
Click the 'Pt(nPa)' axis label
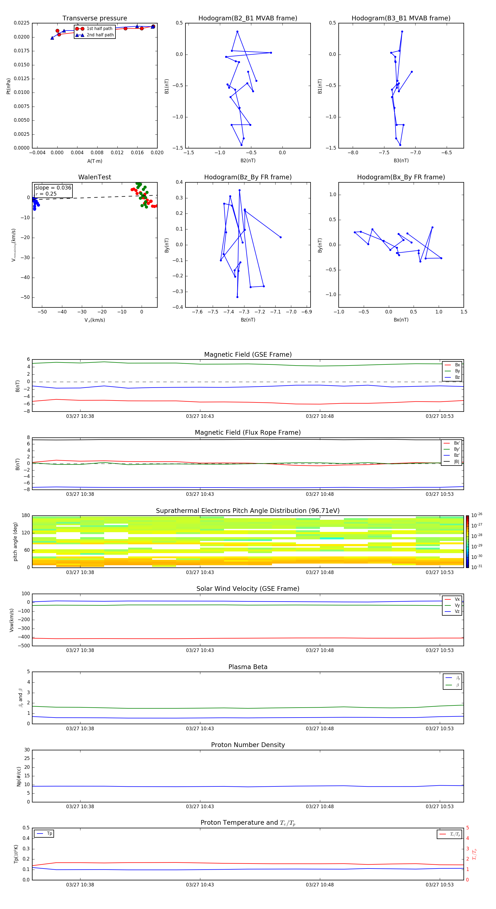[9, 86]
